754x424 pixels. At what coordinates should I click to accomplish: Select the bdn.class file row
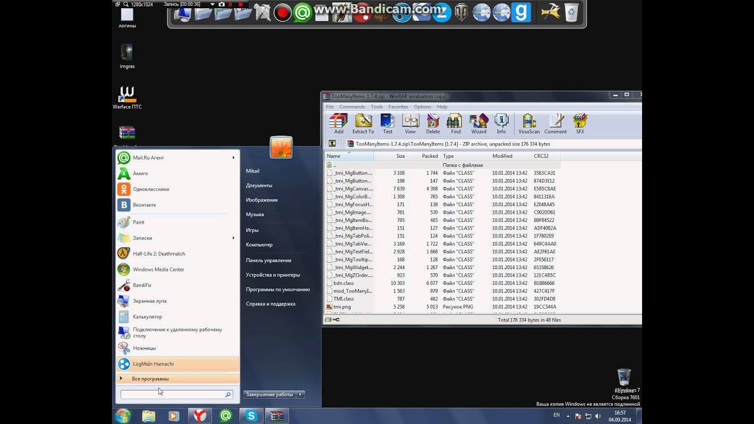442,283
